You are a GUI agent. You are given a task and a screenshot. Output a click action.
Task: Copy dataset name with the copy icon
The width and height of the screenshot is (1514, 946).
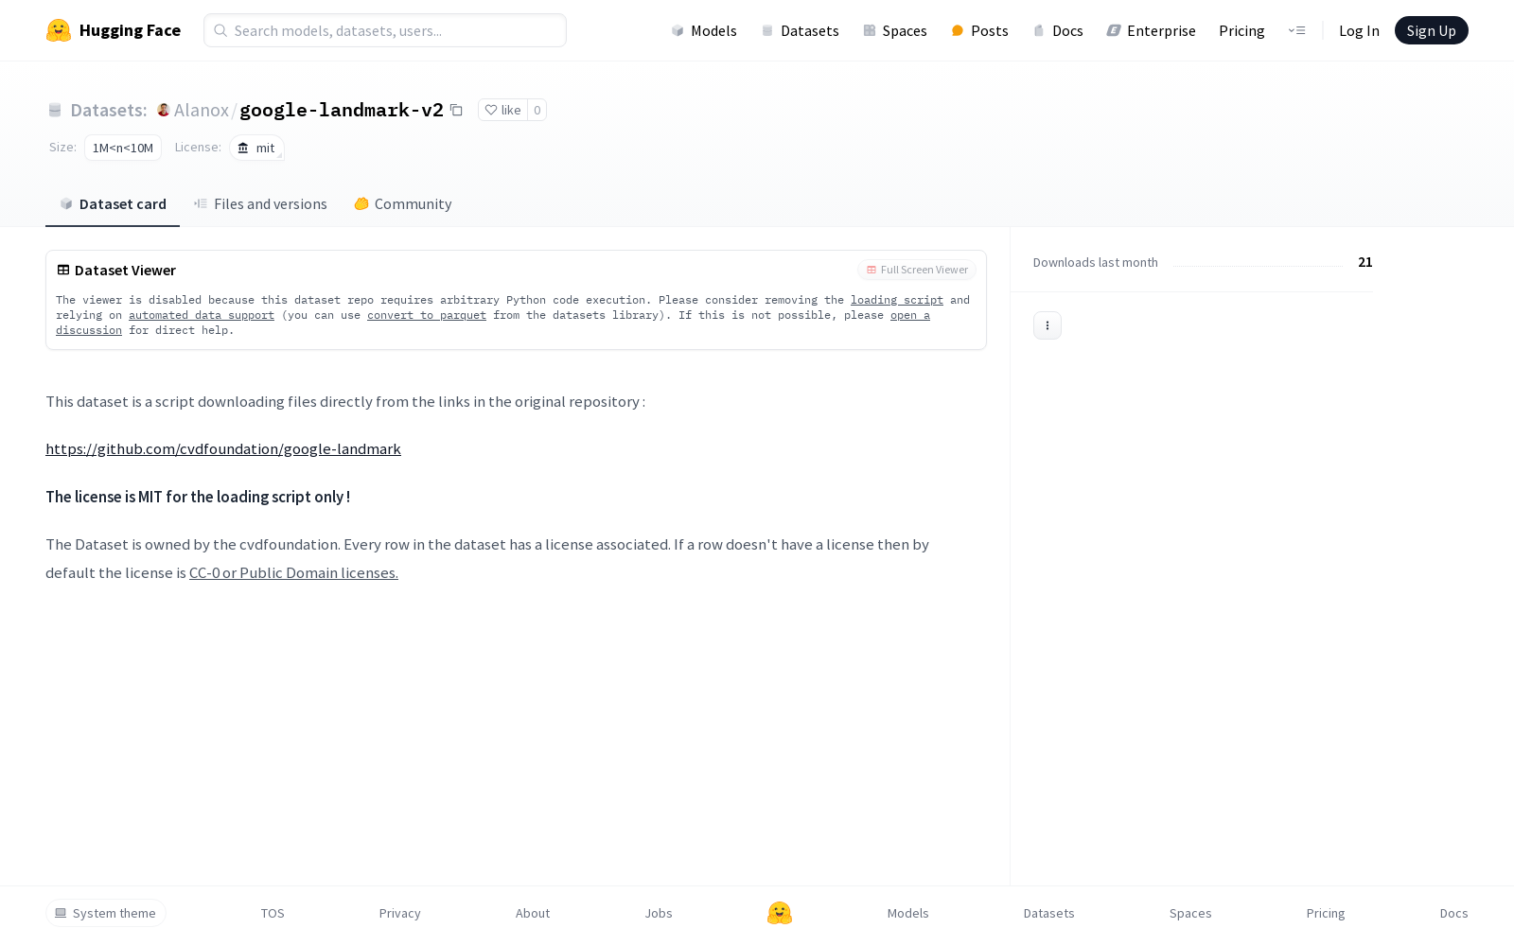coord(456,110)
